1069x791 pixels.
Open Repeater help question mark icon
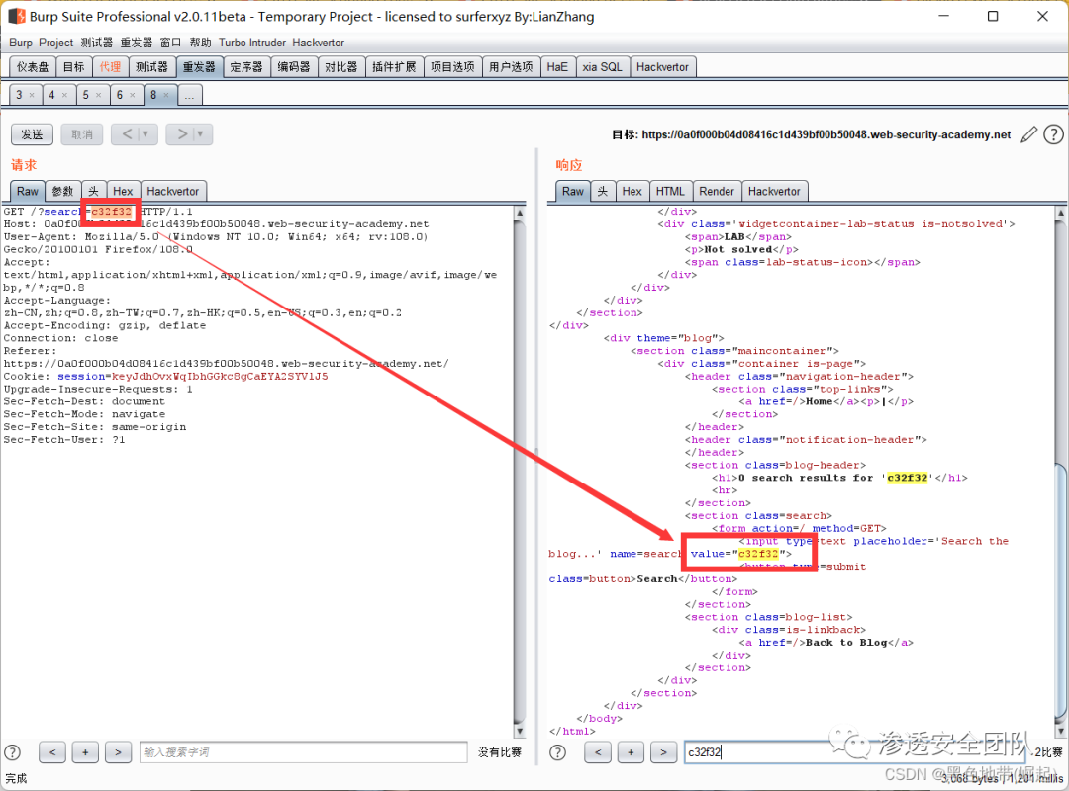click(1053, 134)
